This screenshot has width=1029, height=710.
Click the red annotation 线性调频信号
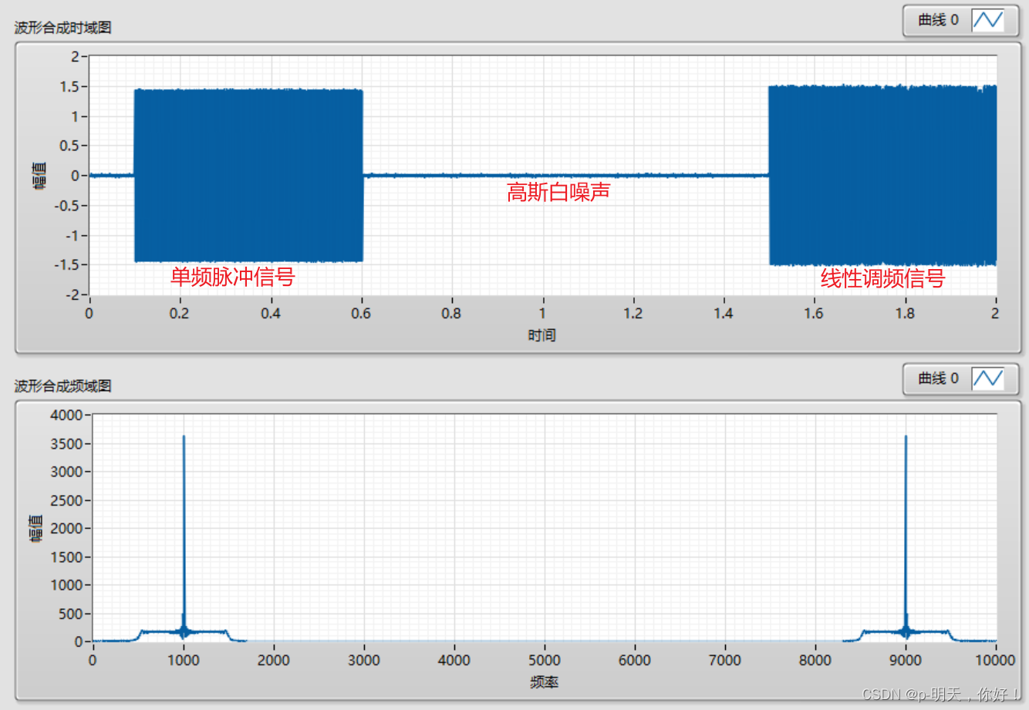[x=883, y=278]
